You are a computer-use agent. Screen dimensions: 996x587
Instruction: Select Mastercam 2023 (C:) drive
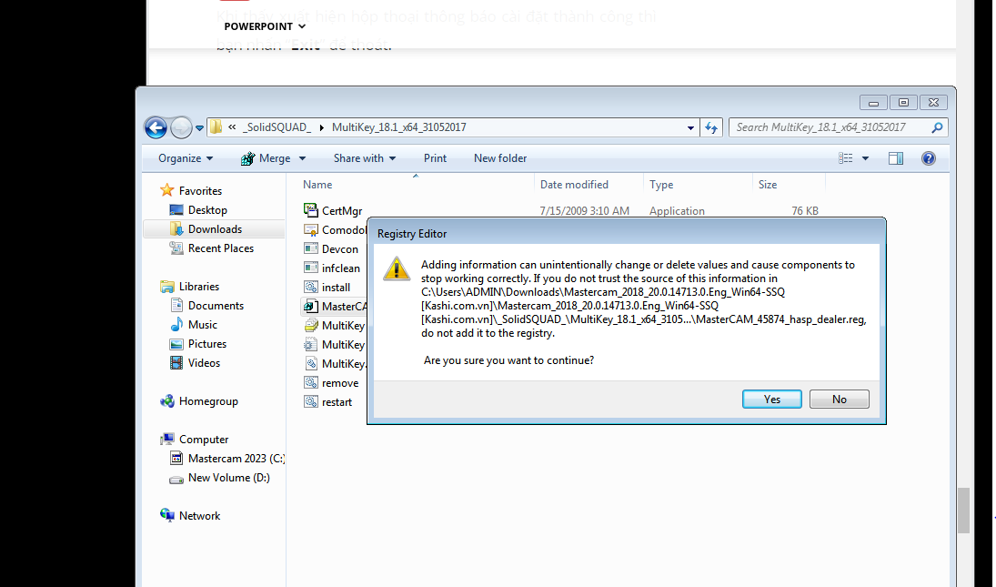[x=236, y=459]
